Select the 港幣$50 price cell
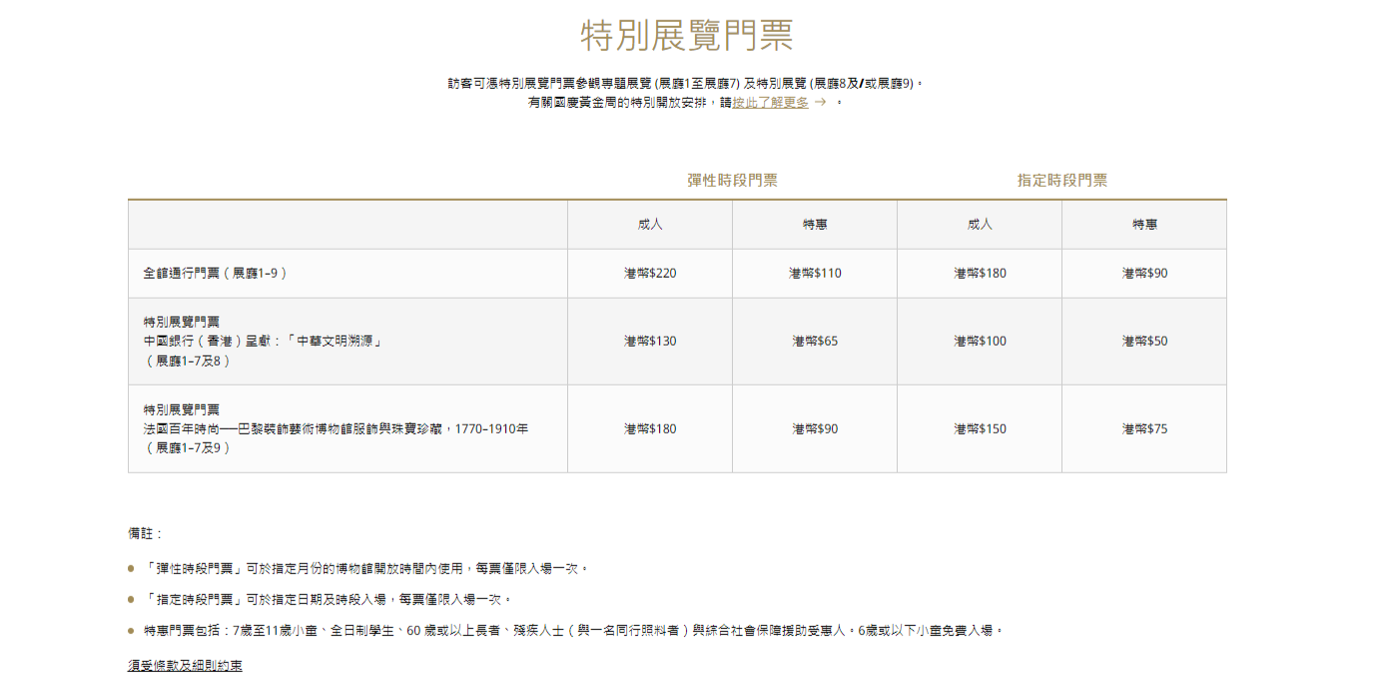Viewport: 1376px width, 691px height. 1144,342
